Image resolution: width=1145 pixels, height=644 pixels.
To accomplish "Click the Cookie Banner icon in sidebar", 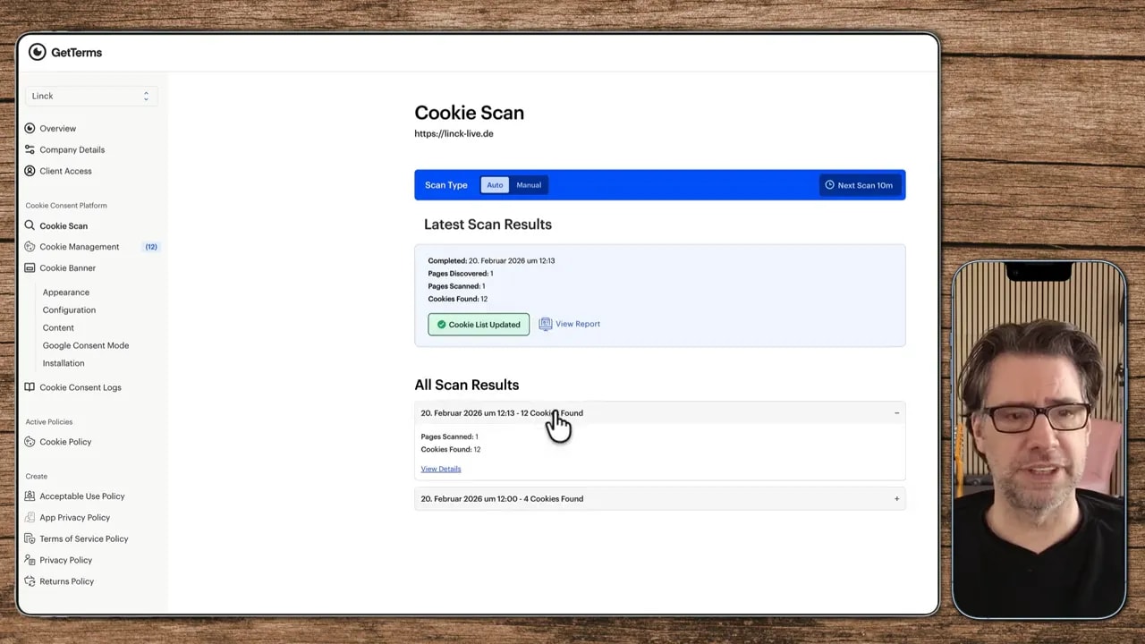I will (x=30, y=267).
